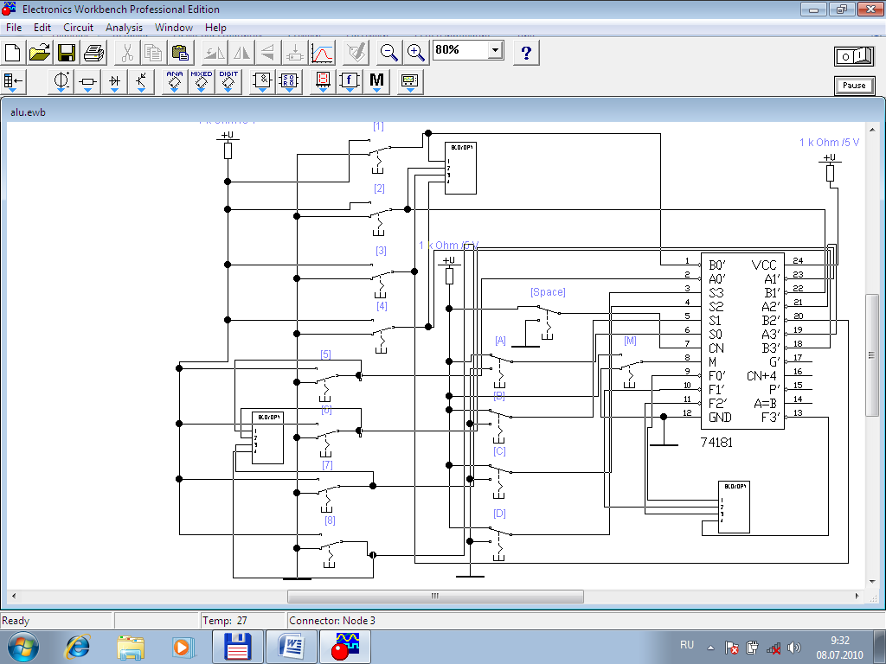
Task: Open the Mixed ICs parts bin
Action: pos(201,82)
